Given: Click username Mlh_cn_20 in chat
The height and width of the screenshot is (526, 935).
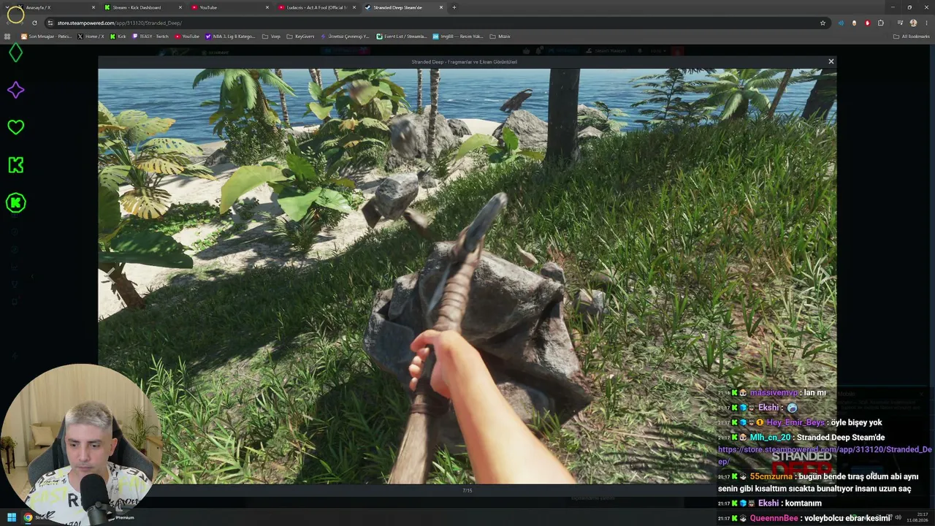Looking at the screenshot, I should pyautogui.click(x=770, y=437).
